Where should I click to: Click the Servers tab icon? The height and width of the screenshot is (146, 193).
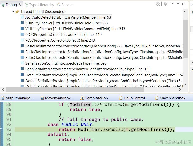[59, 5]
